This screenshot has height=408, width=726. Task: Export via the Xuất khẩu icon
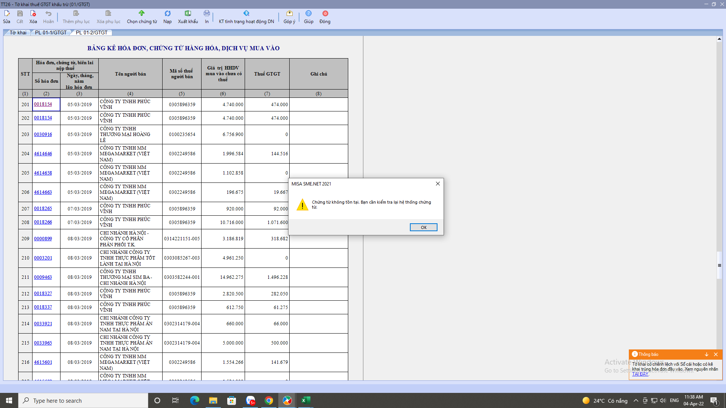click(188, 17)
